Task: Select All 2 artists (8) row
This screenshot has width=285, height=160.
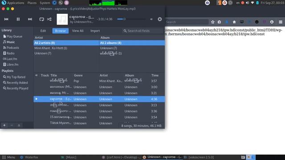Action: click(x=66, y=43)
